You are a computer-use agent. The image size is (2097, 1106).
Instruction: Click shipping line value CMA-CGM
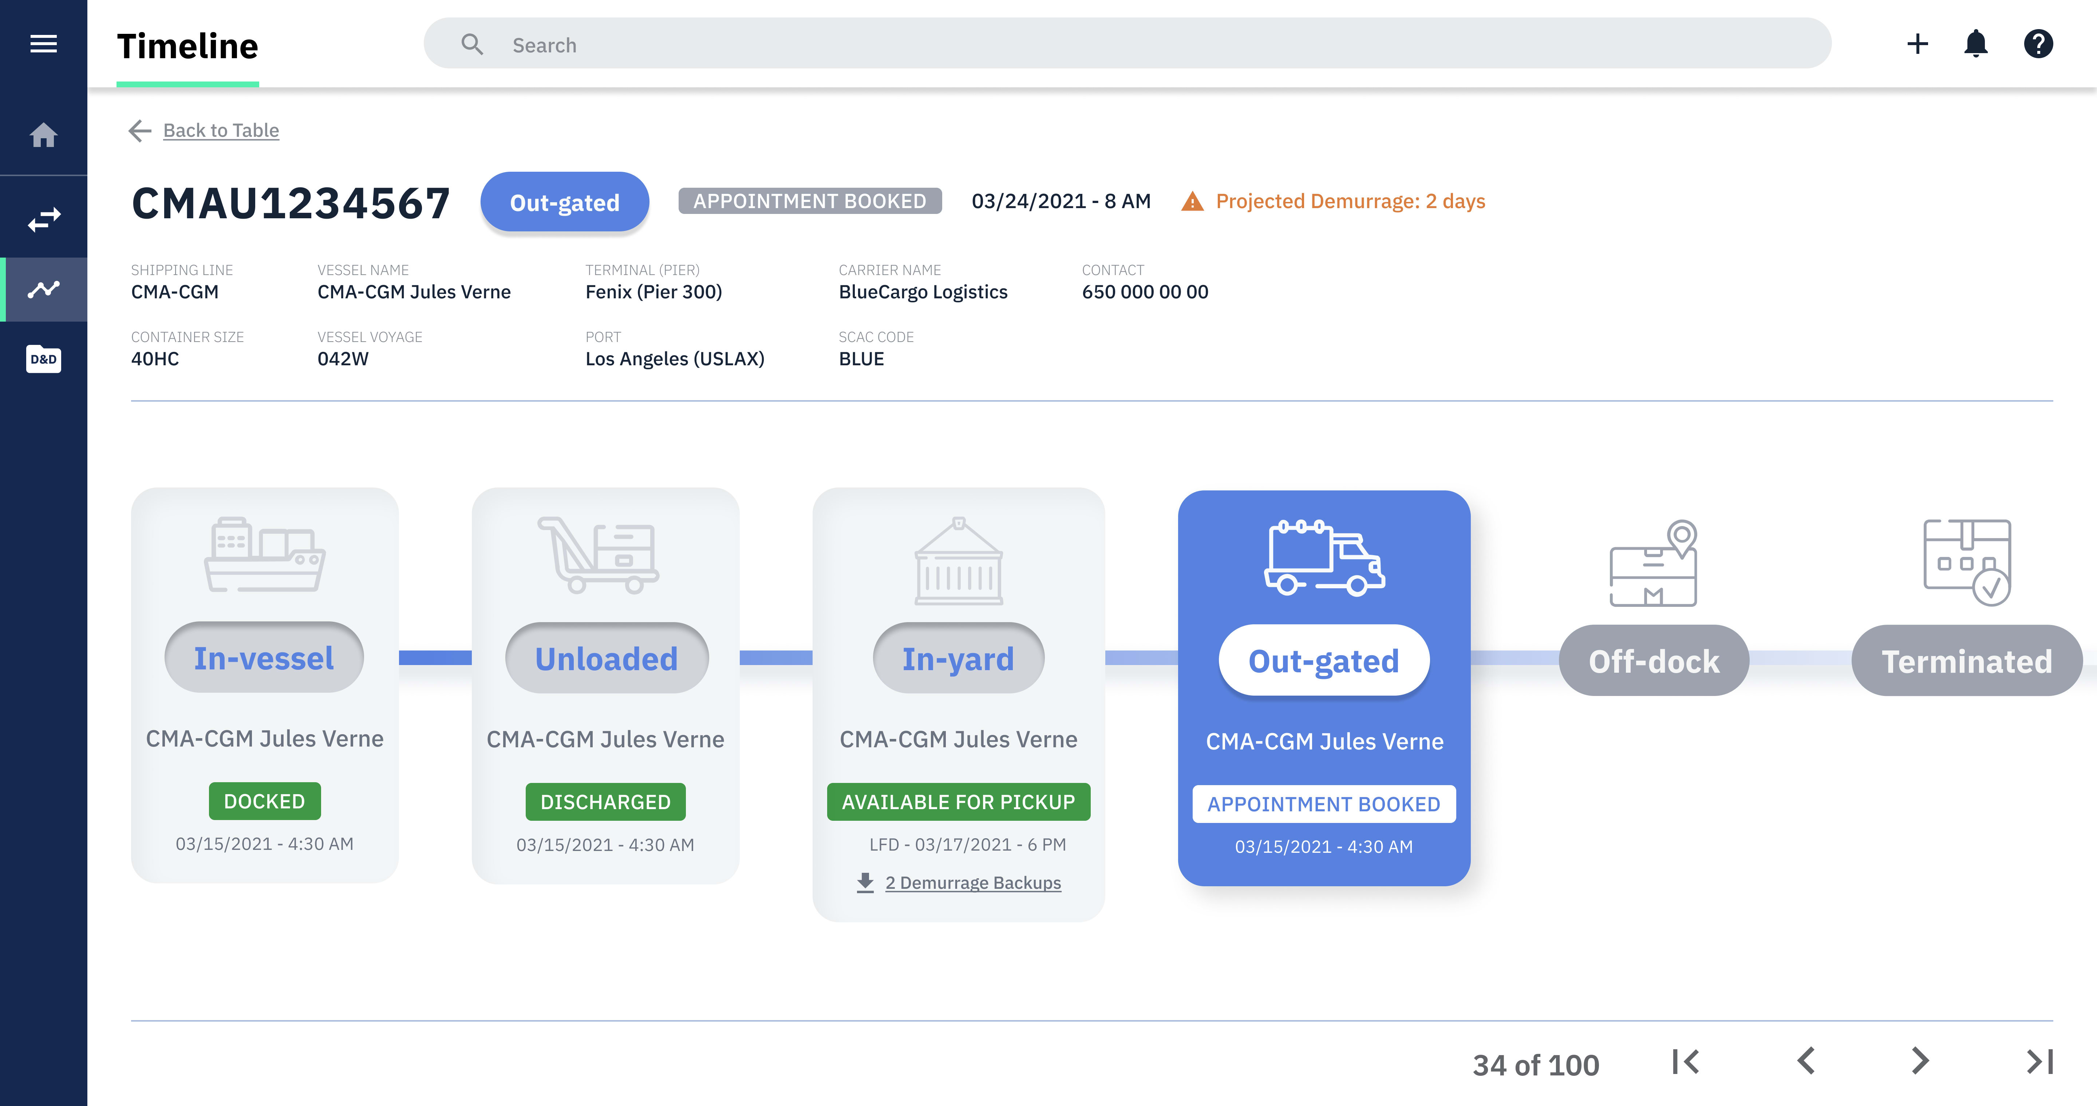click(174, 292)
